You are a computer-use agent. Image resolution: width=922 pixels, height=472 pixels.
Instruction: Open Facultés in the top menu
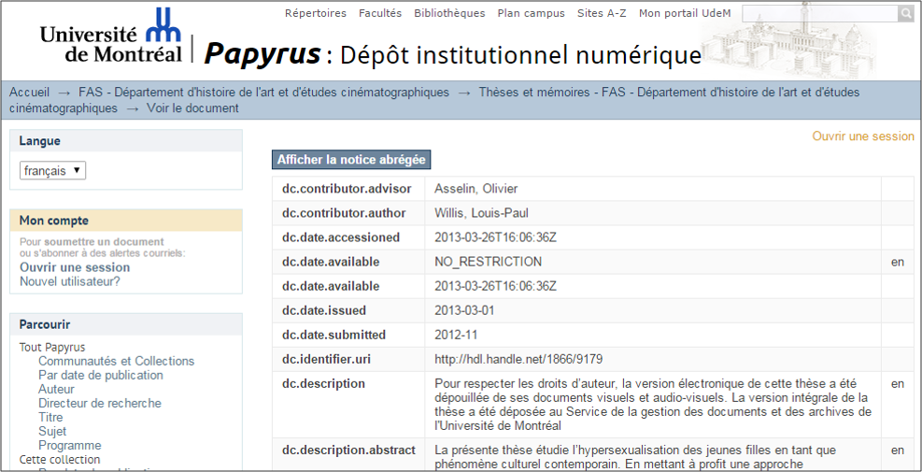point(380,13)
